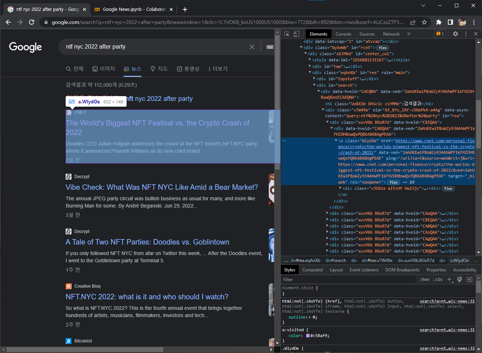Open corrected query nft nyc 2022 after party

(159, 99)
